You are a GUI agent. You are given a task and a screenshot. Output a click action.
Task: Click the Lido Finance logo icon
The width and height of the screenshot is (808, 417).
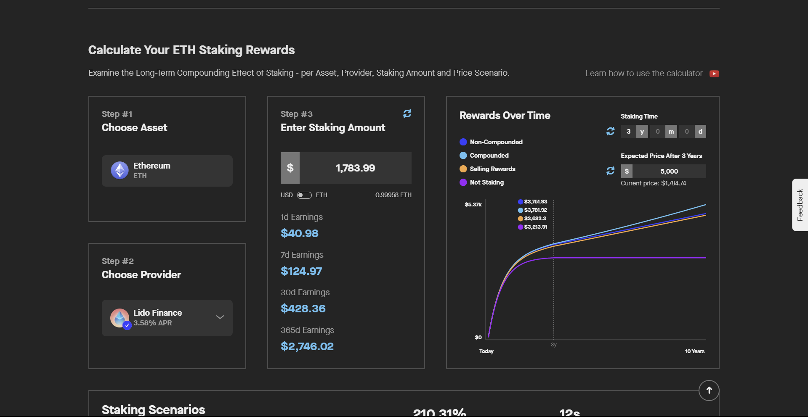coord(120,318)
